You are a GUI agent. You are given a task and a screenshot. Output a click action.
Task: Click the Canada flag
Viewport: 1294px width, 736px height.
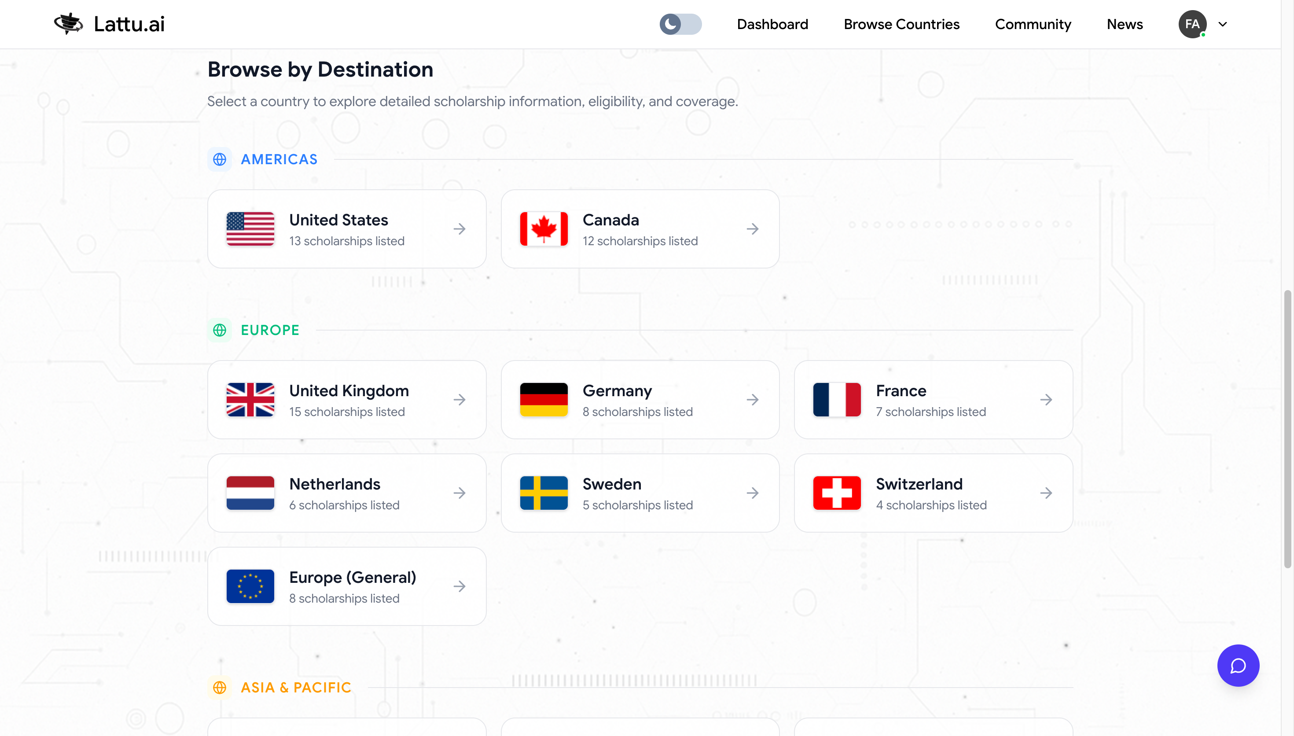point(544,229)
